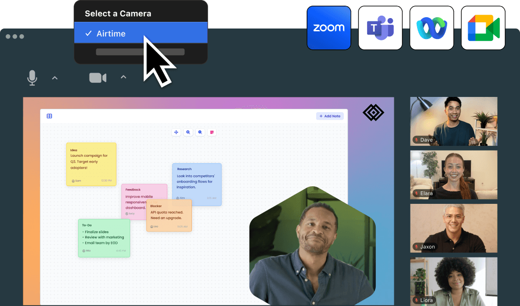Click the 11:05 AM timestamp on Blocker note
The height and width of the screenshot is (306, 520).
click(182, 227)
